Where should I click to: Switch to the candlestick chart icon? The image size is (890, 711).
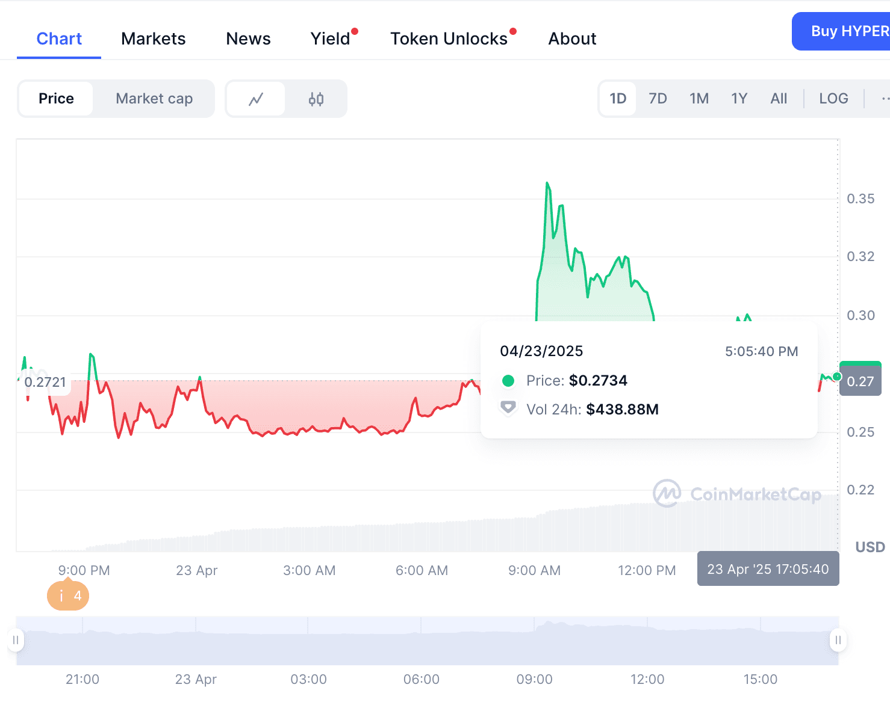click(317, 98)
